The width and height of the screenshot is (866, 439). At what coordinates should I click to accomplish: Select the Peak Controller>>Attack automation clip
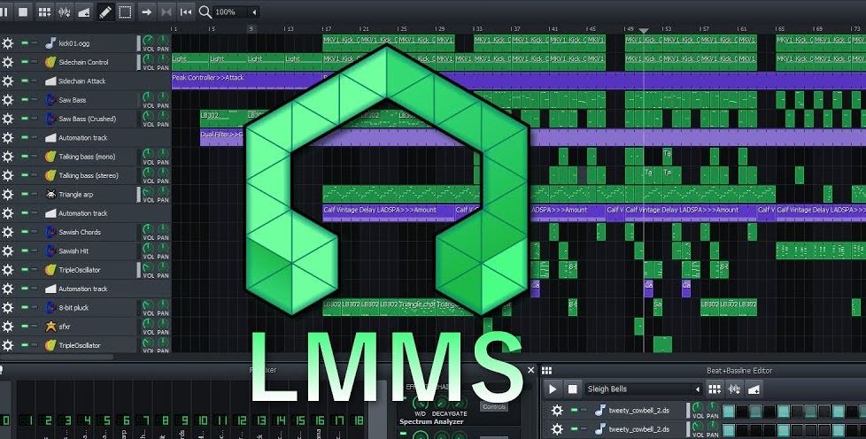tap(246, 81)
